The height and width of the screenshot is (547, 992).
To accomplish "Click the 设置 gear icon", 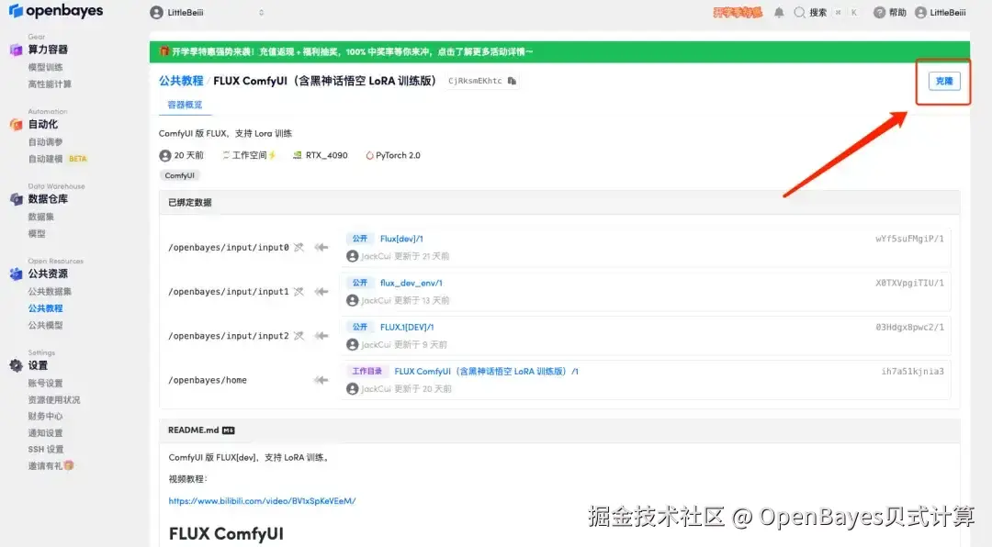I will (x=16, y=365).
